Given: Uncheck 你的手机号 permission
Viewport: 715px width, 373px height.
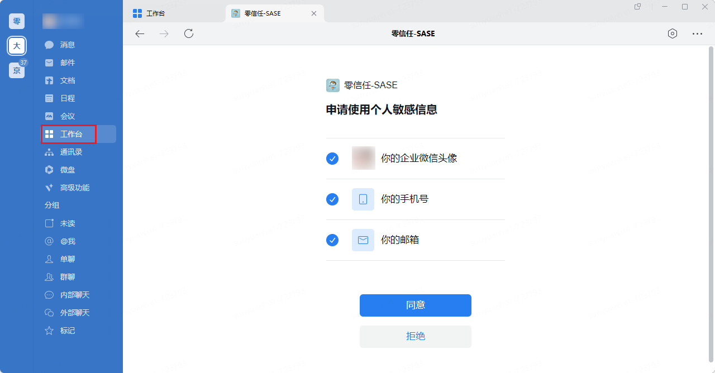Looking at the screenshot, I should 332,199.
